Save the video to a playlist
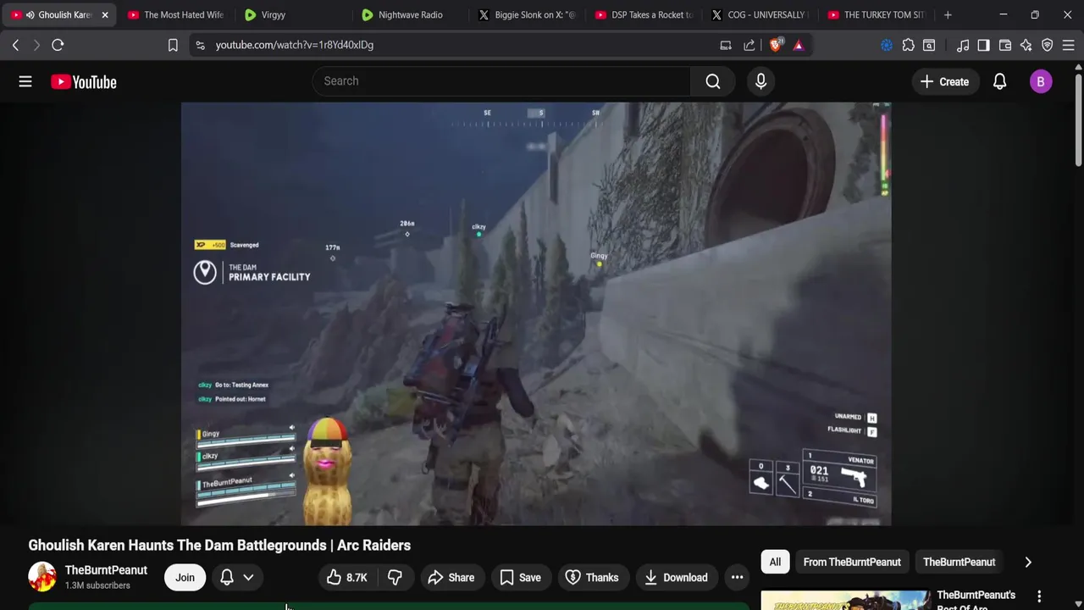The width and height of the screenshot is (1084, 610). (x=520, y=577)
